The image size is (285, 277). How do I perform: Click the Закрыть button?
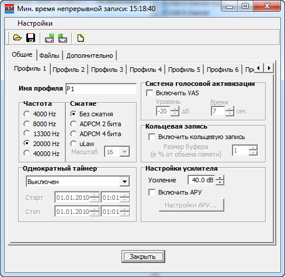(143, 257)
